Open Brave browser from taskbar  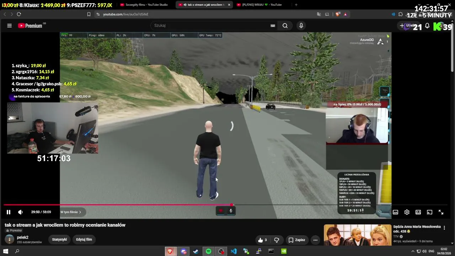click(x=170, y=251)
